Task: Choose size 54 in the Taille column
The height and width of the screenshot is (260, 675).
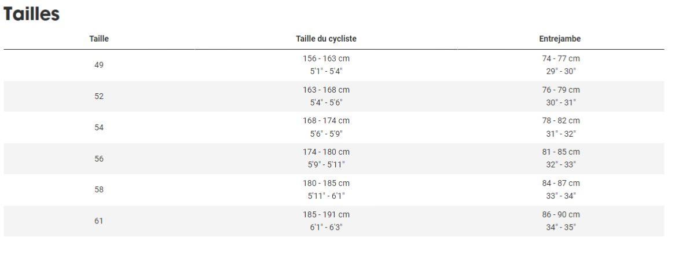Action: pos(99,127)
